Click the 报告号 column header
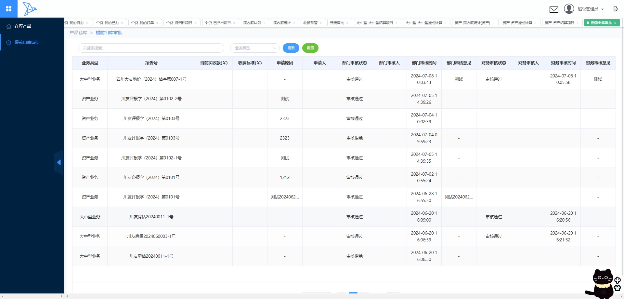Screen dimensions: 624x299 (x=151, y=63)
